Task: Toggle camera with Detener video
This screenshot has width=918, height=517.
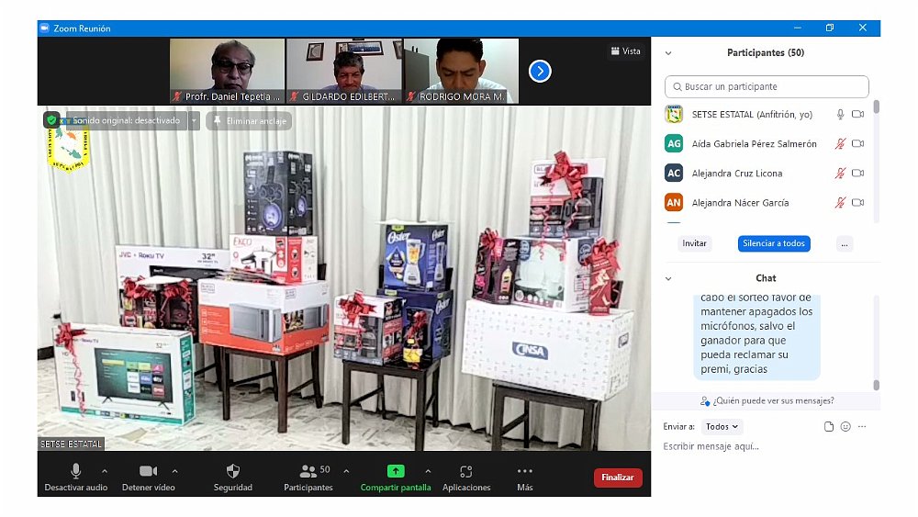Action: point(148,471)
